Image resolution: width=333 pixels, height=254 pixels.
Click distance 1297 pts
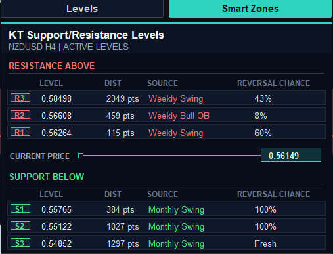[x=123, y=243]
